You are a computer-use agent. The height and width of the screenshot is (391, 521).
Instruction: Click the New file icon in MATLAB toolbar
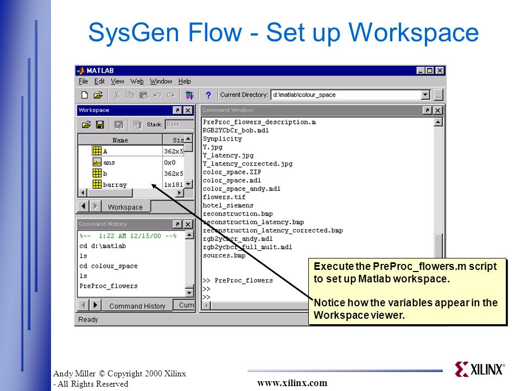tap(85, 95)
